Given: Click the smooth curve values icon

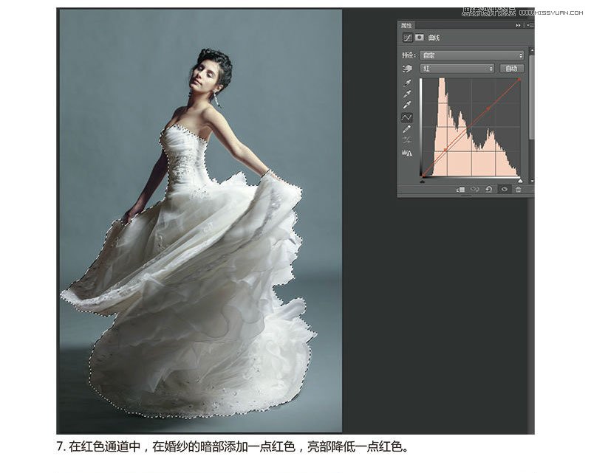Looking at the screenshot, I should pyautogui.click(x=407, y=141).
